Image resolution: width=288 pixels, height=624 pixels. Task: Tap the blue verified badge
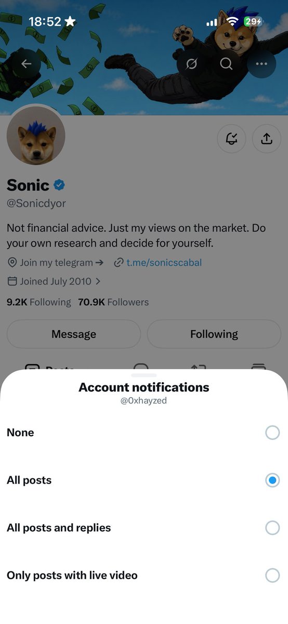click(x=59, y=185)
